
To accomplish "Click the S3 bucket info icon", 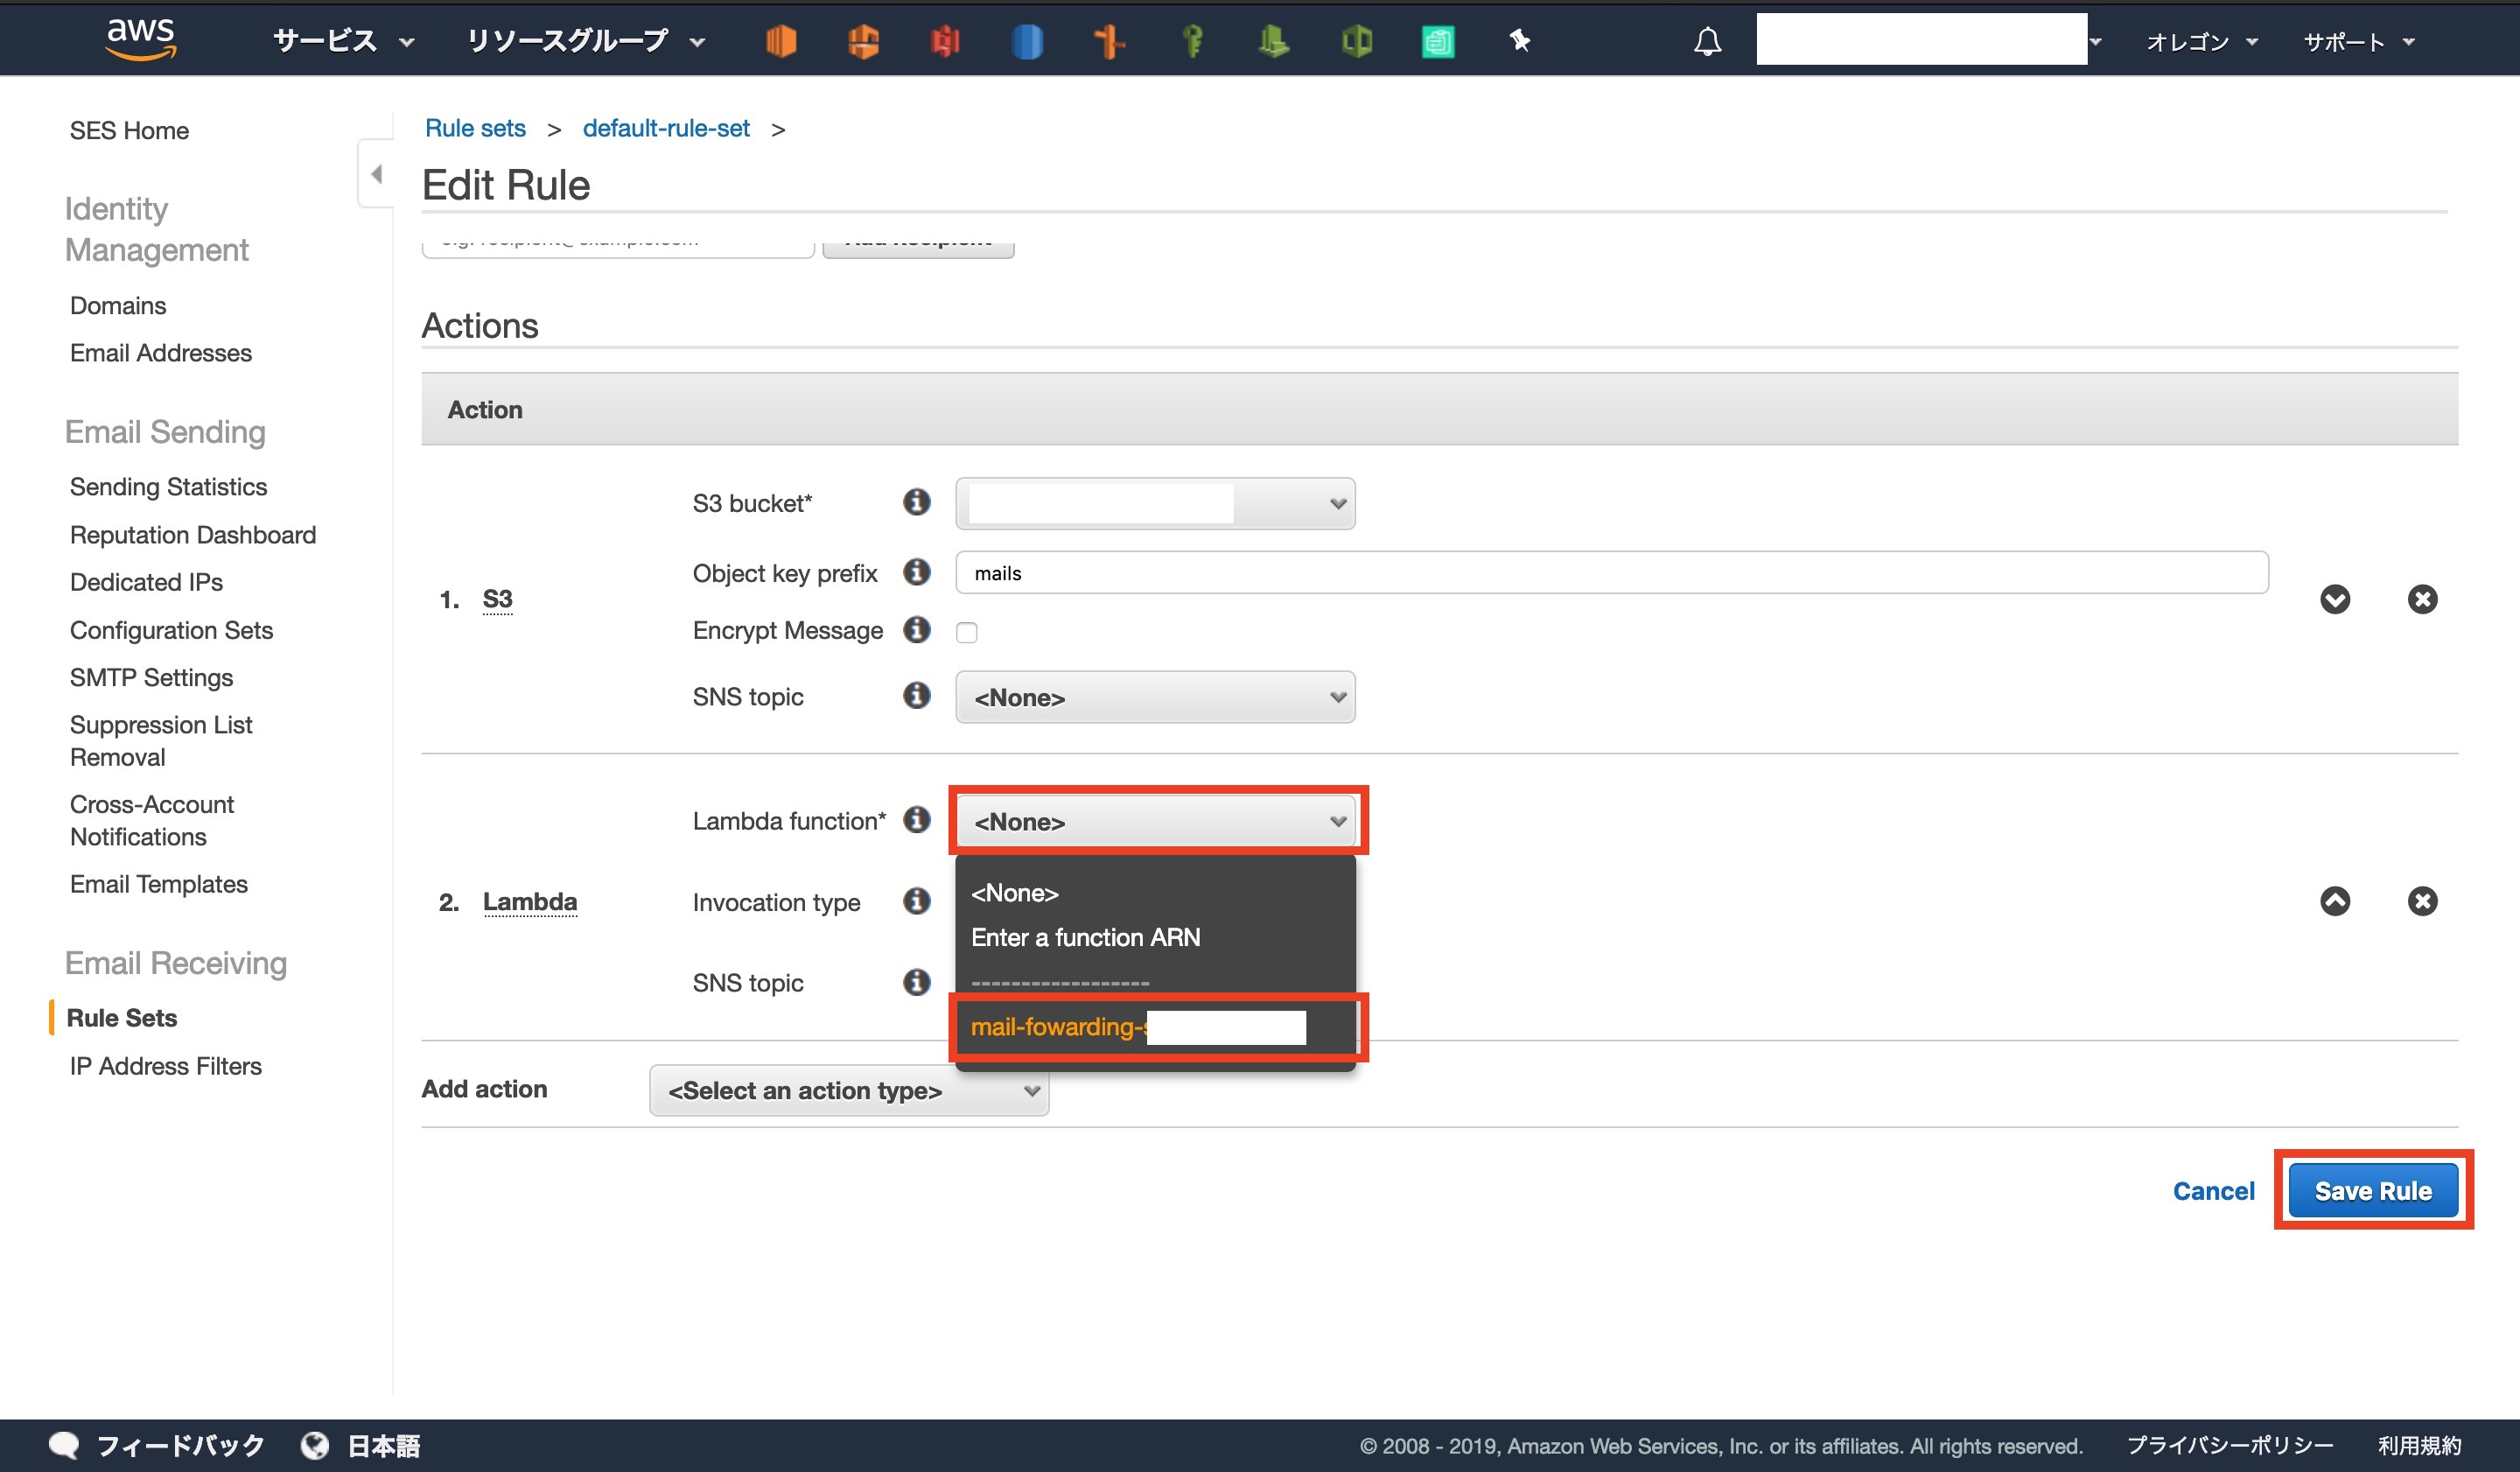I will pyautogui.click(x=916, y=502).
